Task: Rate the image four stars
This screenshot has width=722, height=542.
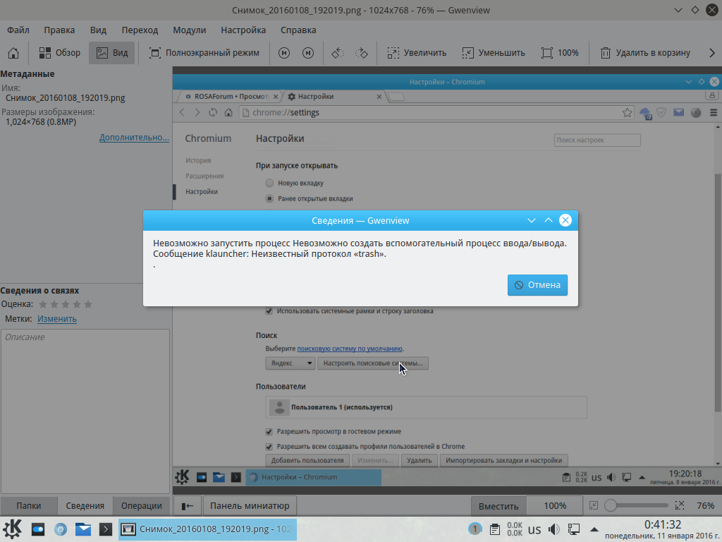Action: (77, 304)
